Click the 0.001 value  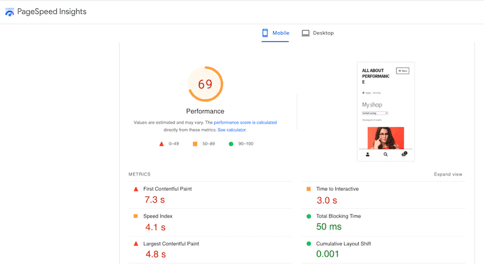coord(327,254)
